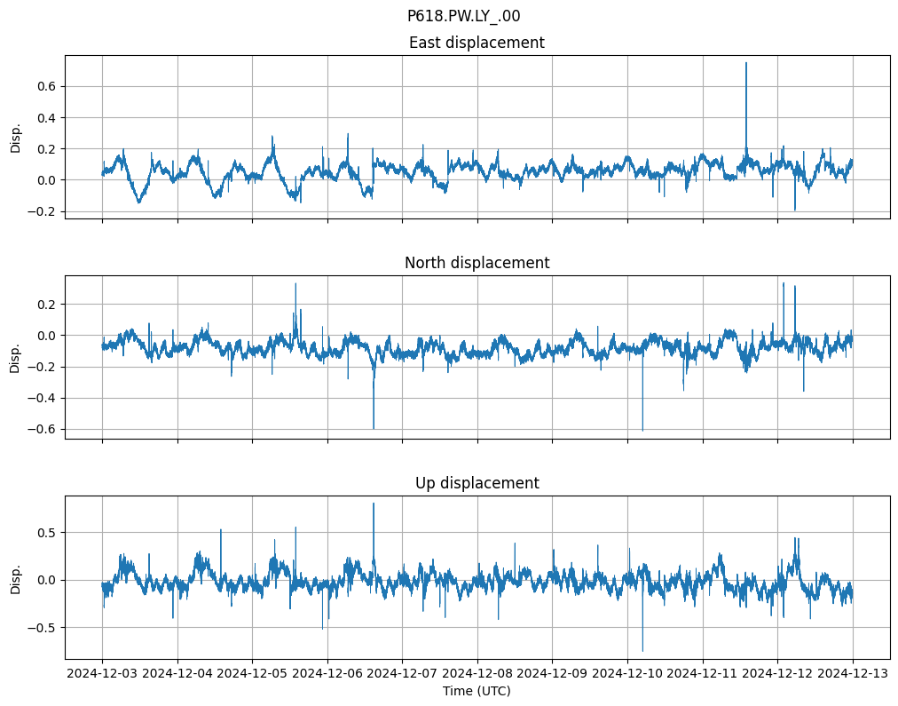Screen dimensions: 898x706
Task: Click the Up displacement subplot title
Action: click(477, 483)
